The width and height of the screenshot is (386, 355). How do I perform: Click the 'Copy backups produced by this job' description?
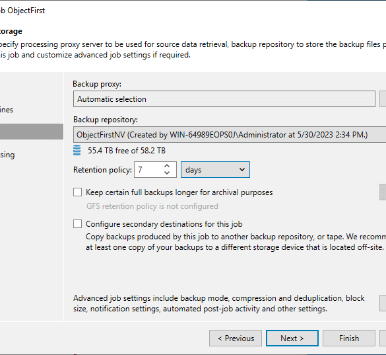point(236,242)
